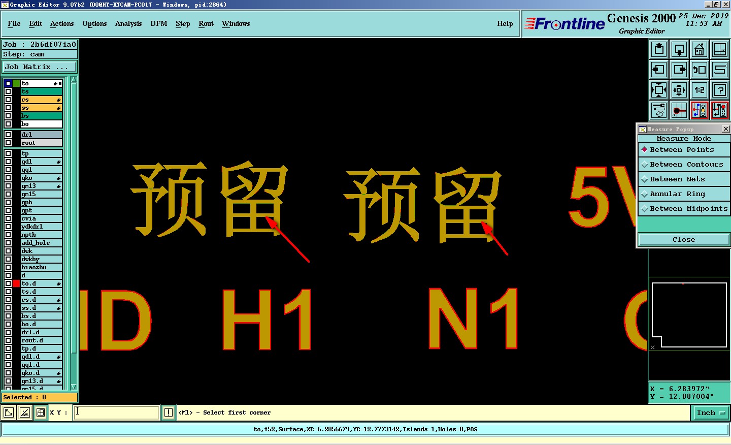Click the X Y coordinate input field
Screen dimensions: 731x445
[117, 412]
